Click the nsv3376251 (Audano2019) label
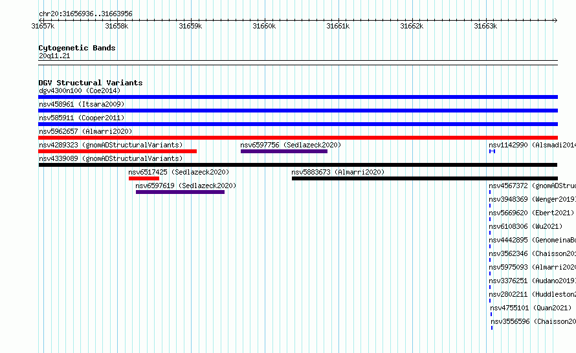Image resolution: width=576 pixels, height=353 pixels. (532, 281)
